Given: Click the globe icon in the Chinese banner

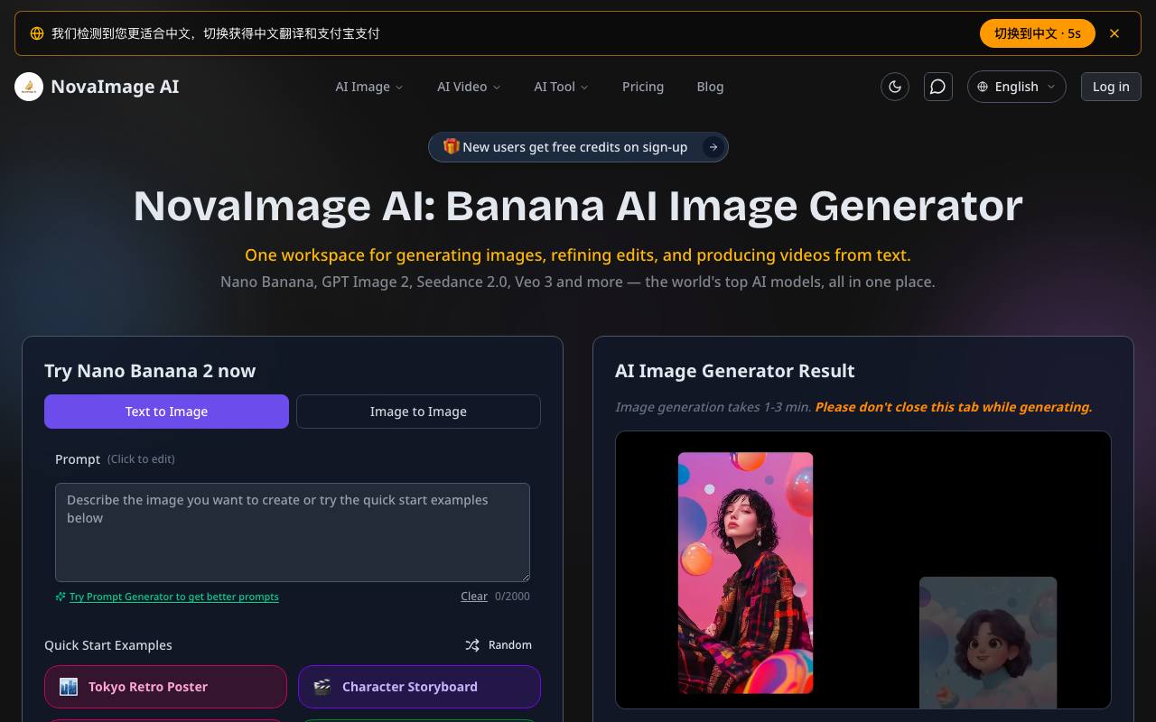Looking at the screenshot, I should [37, 33].
